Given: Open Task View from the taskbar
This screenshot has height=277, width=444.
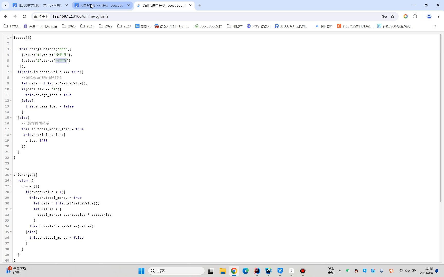Looking at the screenshot, I should pyautogui.click(x=211, y=271).
